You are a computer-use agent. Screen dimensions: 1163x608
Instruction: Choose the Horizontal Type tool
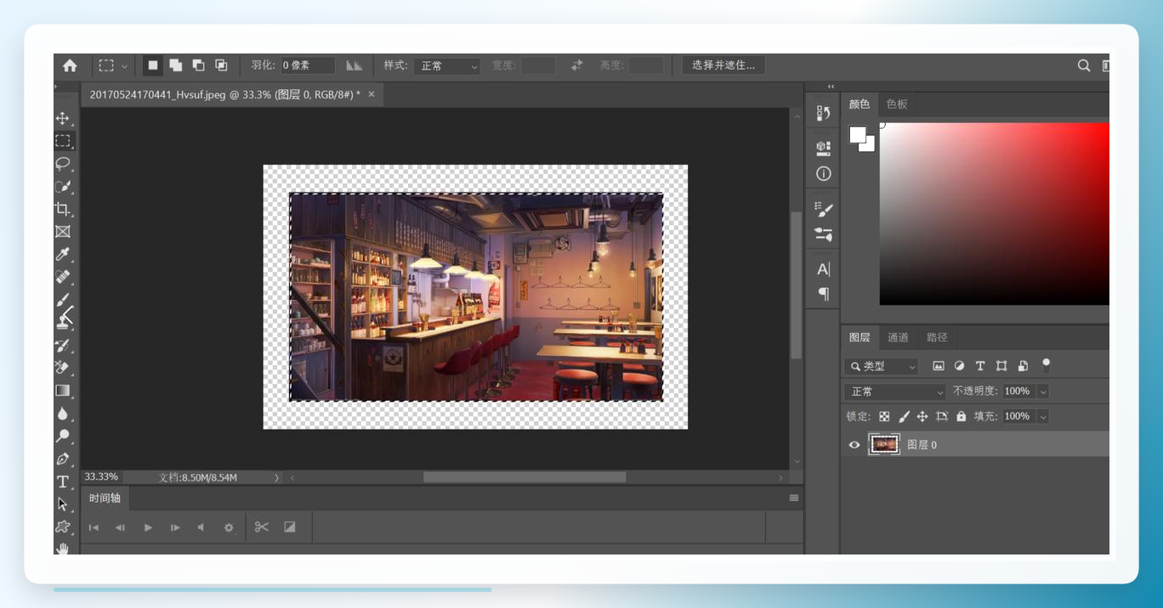63,481
